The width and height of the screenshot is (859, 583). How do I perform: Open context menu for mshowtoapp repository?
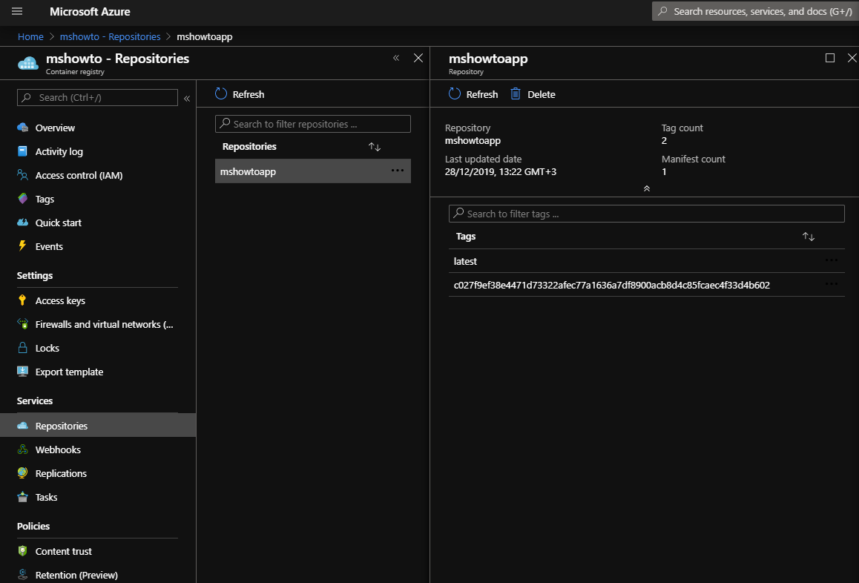[397, 171]
